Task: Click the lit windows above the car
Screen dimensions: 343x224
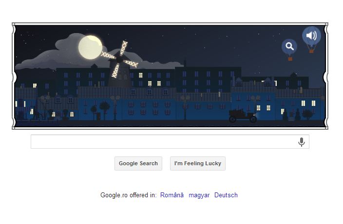Action: click(264, 108)
